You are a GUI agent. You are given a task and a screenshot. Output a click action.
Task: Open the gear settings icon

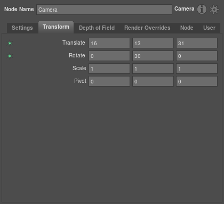pos(214,10)
